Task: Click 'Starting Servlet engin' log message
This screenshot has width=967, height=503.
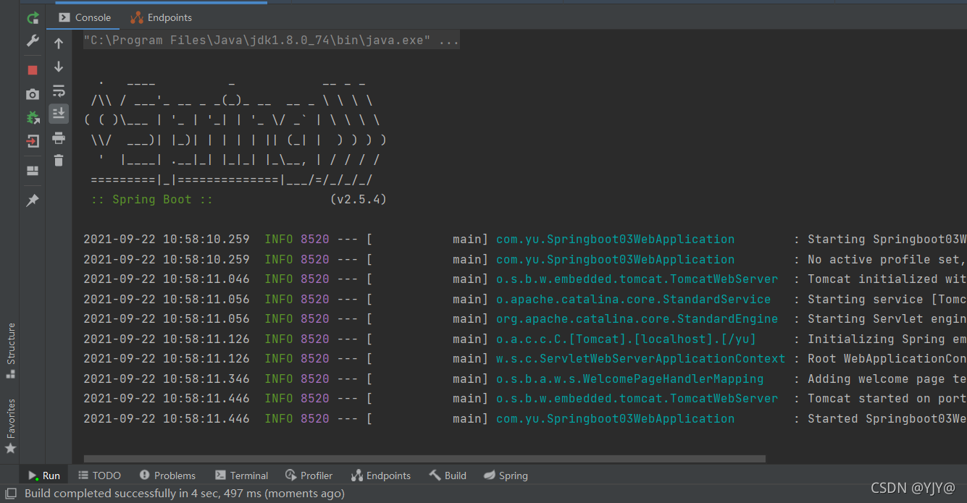Action: 887,318
